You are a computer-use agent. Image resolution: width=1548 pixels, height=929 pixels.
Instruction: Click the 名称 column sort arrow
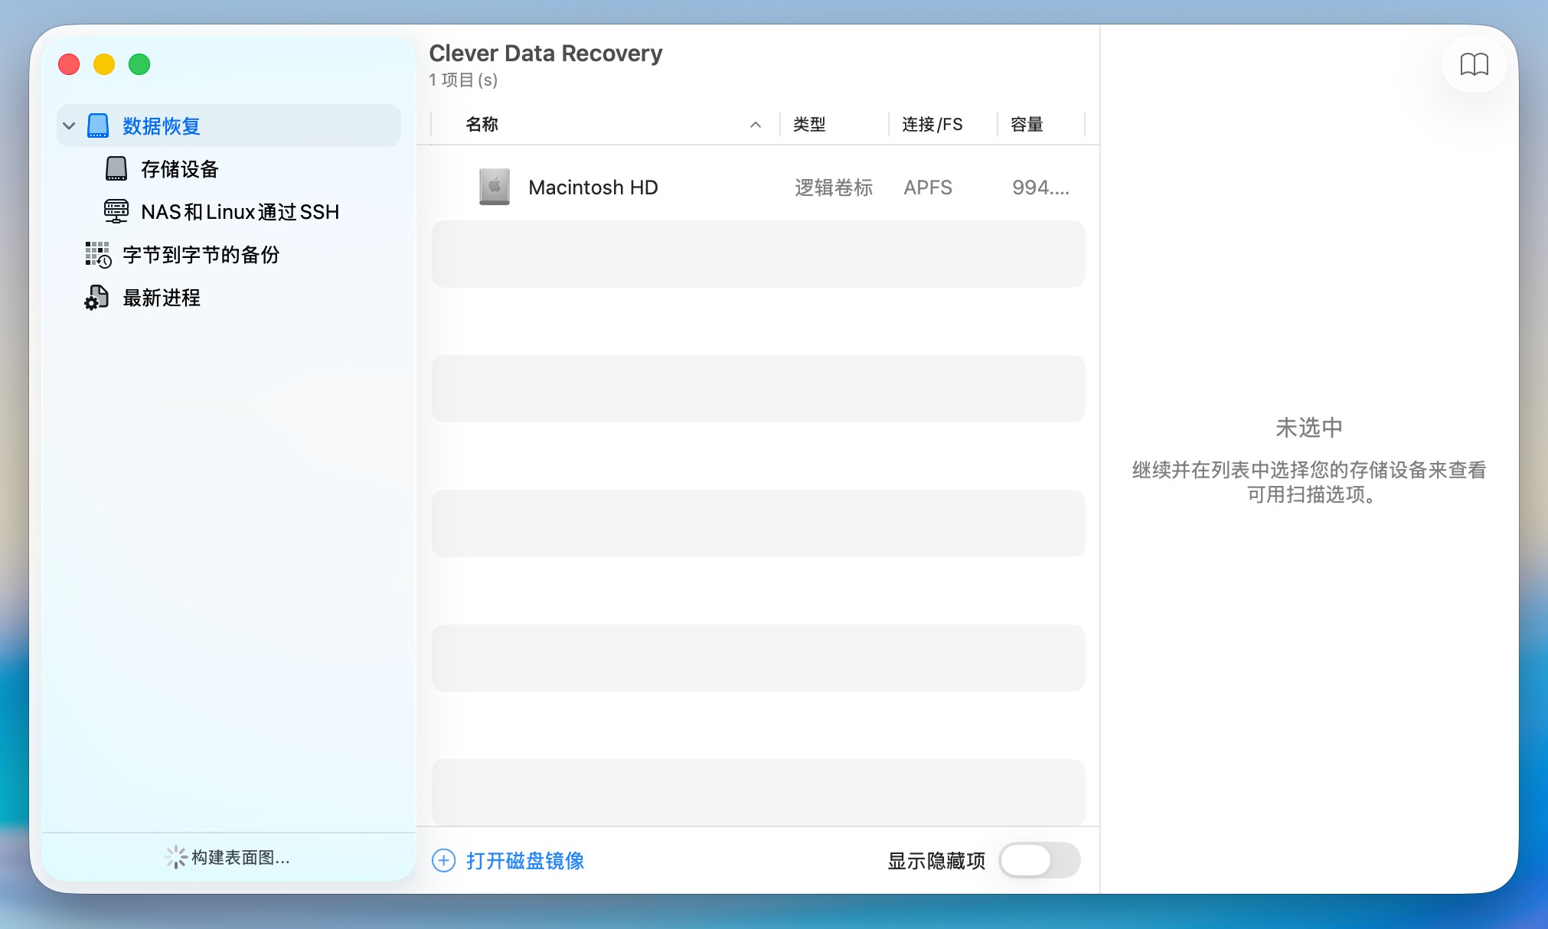click(756, 125)
